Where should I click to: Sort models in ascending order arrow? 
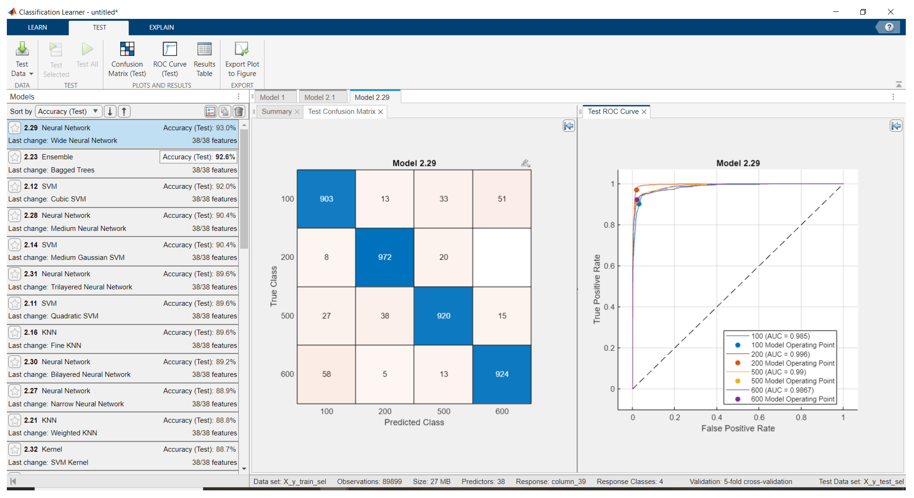click(124, 112)
